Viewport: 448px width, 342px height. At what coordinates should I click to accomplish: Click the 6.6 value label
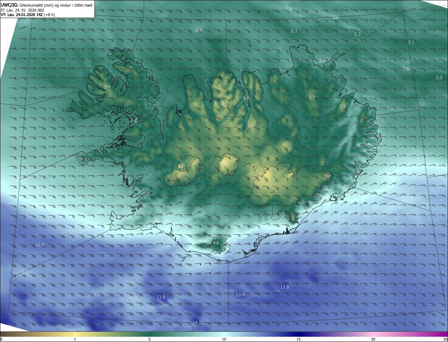[246, 98]
